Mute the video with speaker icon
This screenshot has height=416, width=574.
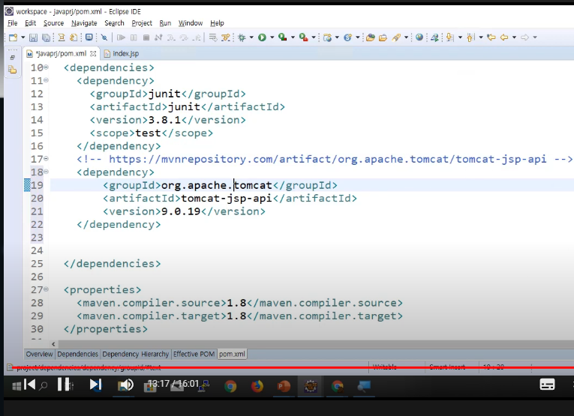(125, 385)
